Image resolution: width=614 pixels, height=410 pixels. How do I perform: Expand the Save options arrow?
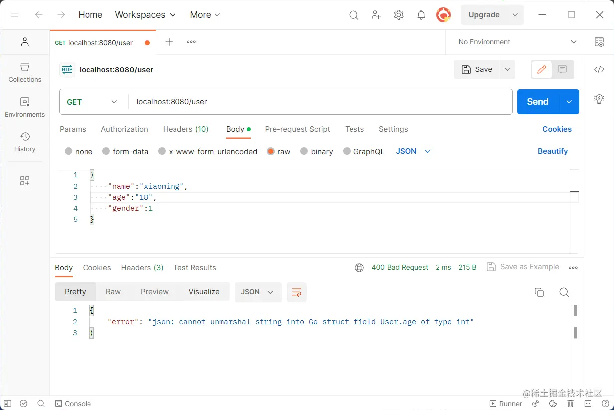(x=507, y=69)
